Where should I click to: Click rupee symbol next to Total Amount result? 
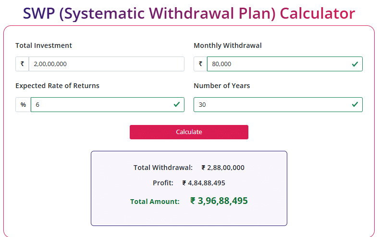(x=193, y=201)
